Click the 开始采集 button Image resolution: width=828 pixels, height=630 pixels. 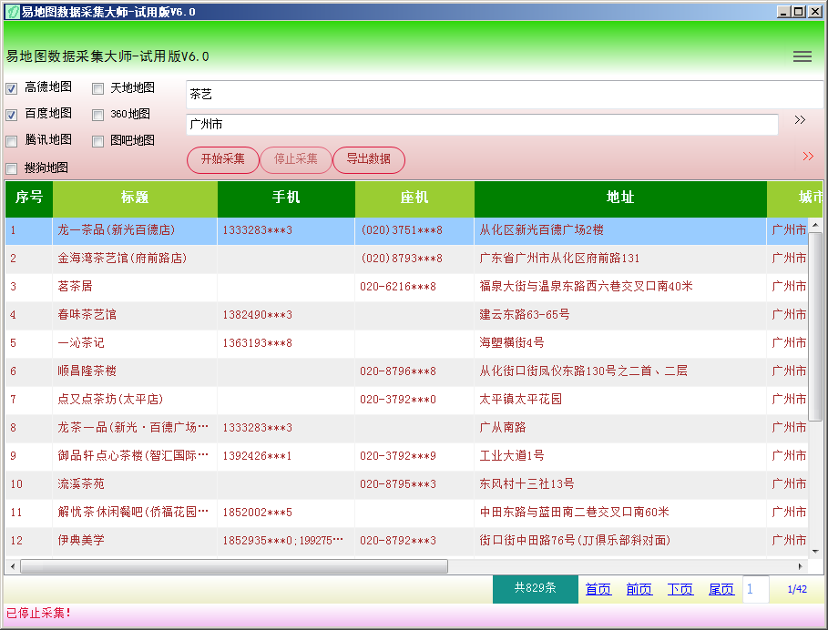pyautogui.click(x=222, y=159)
